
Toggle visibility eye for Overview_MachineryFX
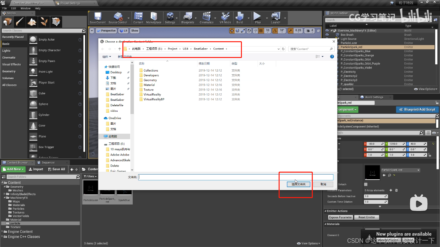point(327,31)
